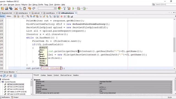
Task: Save all files with Save All icon
Action: click(11, 9)
